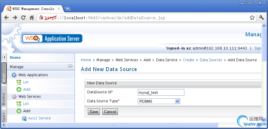Image resolution: width=268 pixels, height=129 pixels.
Task: Click the Web Services gear icon
Action: click(14, 97)
